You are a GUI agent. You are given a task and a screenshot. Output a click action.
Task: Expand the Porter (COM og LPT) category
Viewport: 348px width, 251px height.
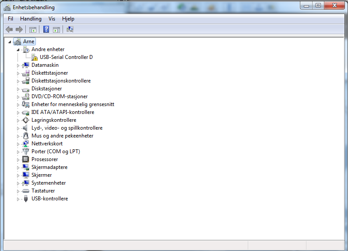(18, 152)
